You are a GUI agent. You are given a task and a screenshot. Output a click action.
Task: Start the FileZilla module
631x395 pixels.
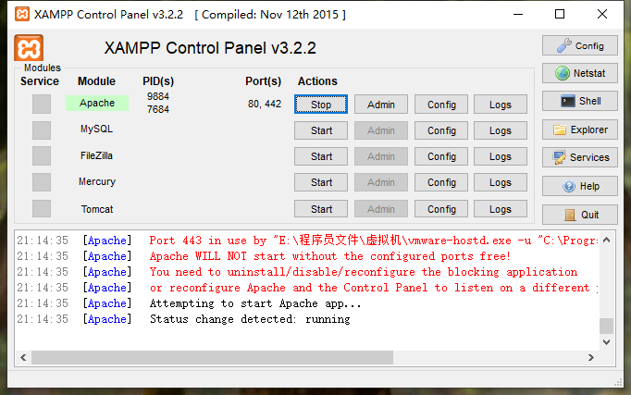pos(321,156)
